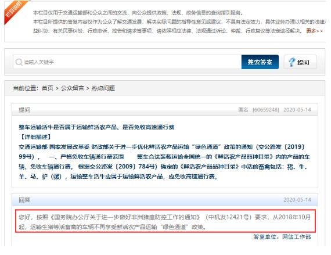Click the 搜索答案 button

[x=260, y=62]
